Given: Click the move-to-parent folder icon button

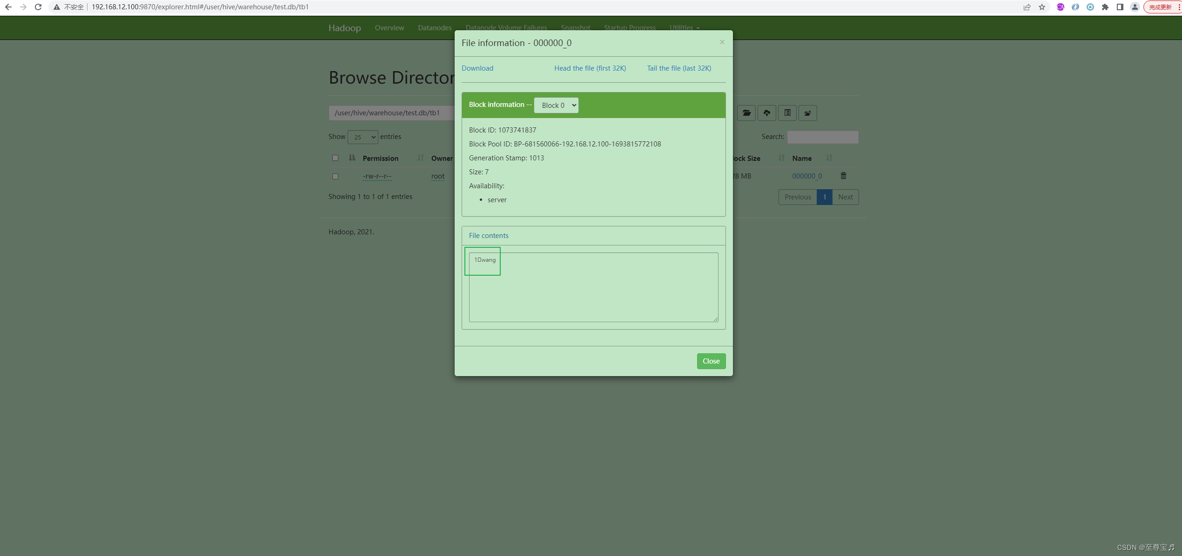Looking at the screenshot, I should 807,113.
